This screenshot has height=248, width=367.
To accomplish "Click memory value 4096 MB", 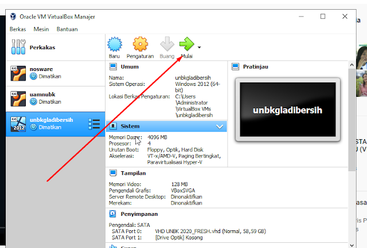I will 157,137.
